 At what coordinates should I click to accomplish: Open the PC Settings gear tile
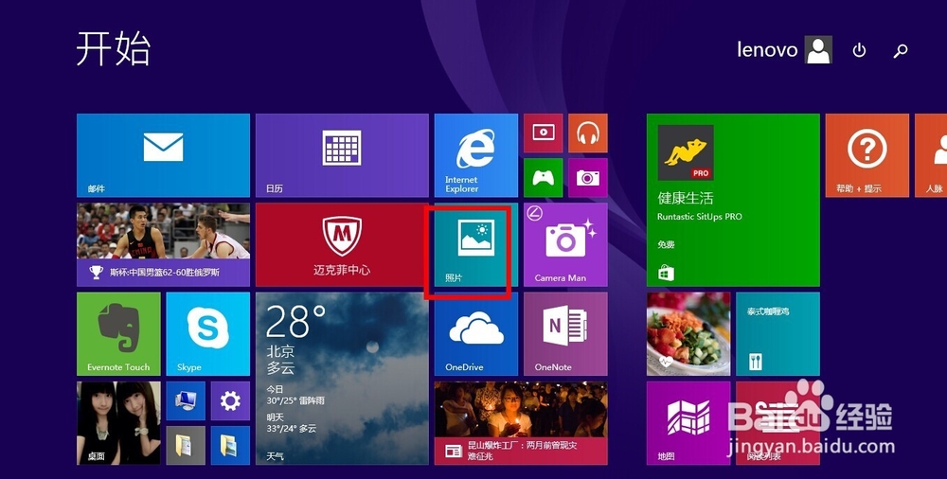pos(230,400)
